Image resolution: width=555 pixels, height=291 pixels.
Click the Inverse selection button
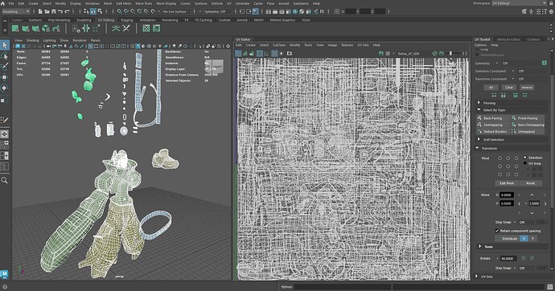(527, 88)
